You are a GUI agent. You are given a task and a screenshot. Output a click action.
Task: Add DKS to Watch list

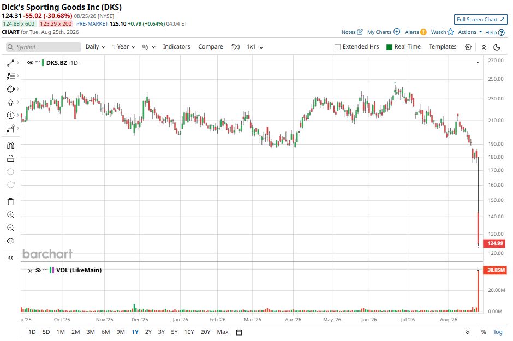[443, 32]
